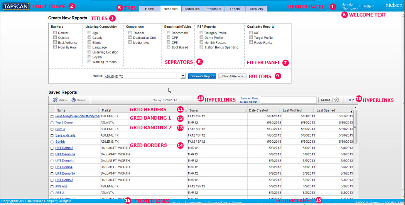
Task: Check the Outside checkbox
Action: pos(55,38)
